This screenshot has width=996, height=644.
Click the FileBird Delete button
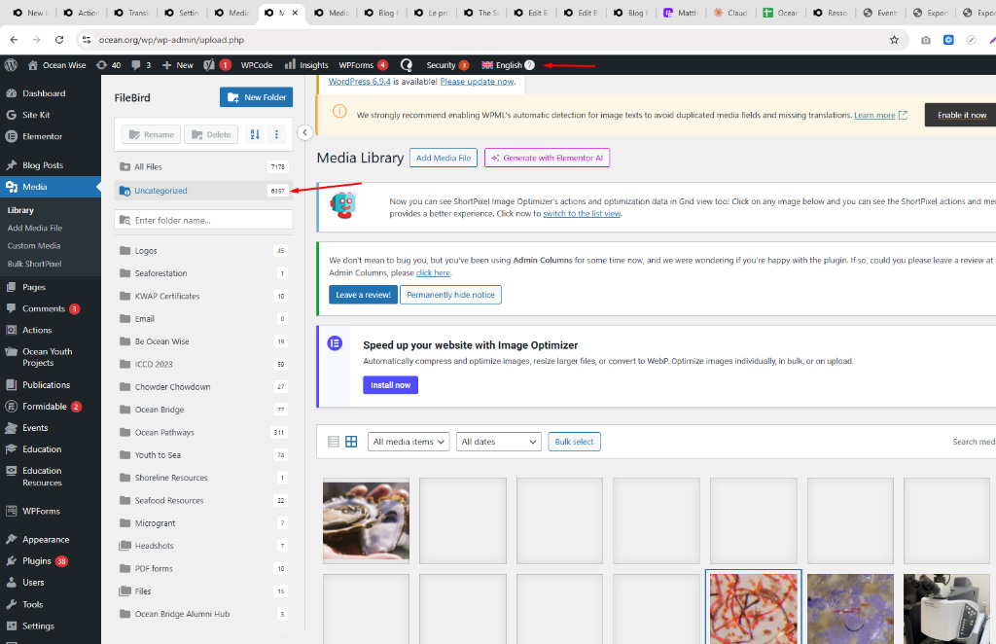[x=211, y=134]
